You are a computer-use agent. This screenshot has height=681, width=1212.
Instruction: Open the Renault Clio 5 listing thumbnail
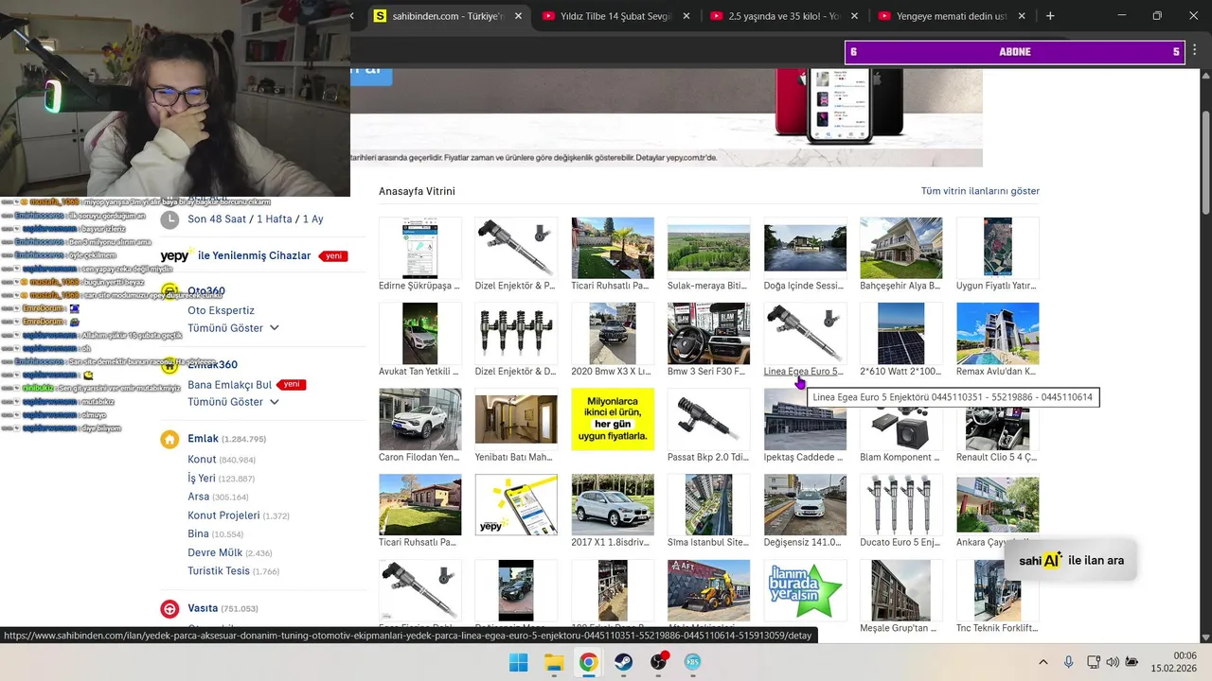997,419
